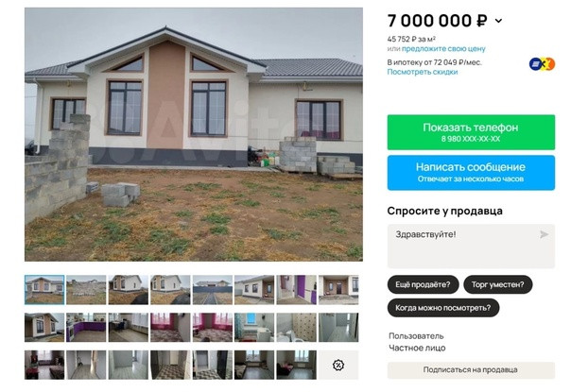Viewport: 571px width, 392px height.
Task: Open the purple kitchen thumbnail
Action: (86, 327)
